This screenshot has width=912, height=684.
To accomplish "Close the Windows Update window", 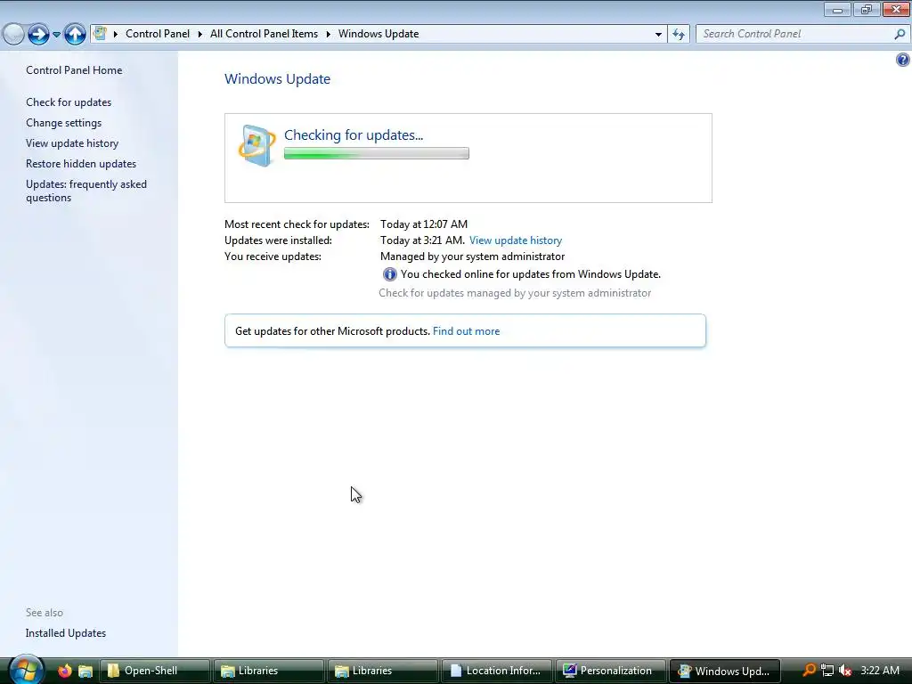I will point(896,9).
